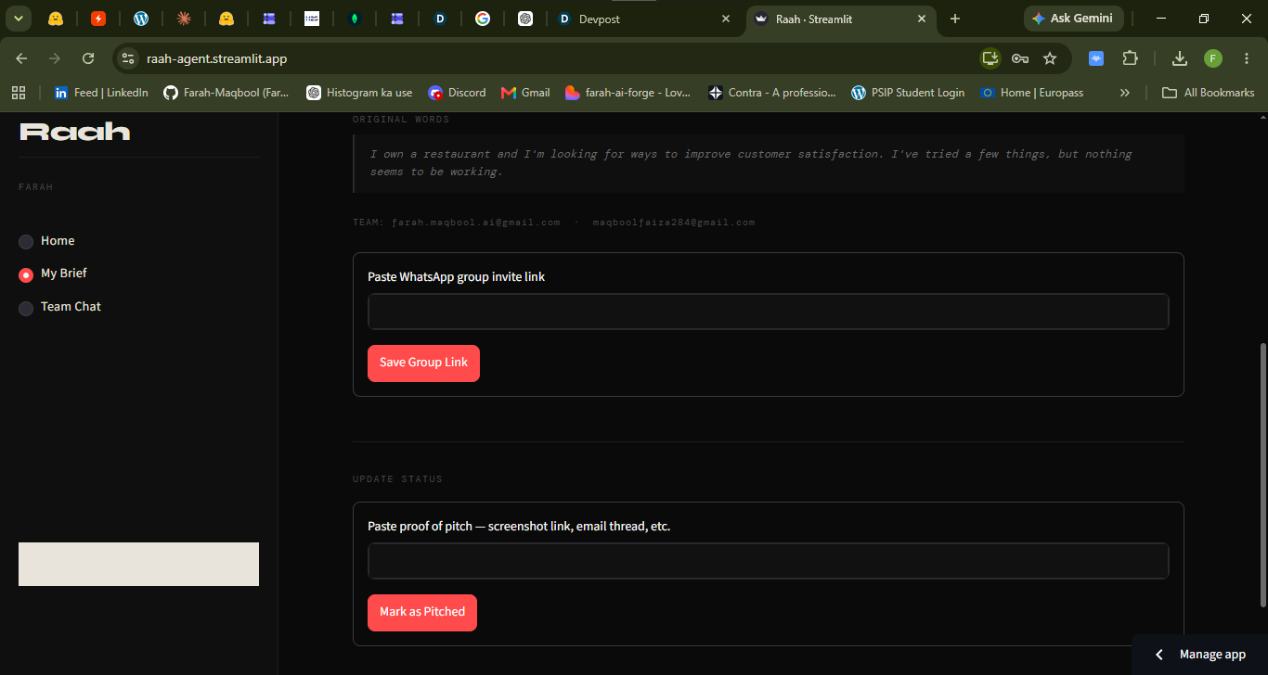Switch to the Devpost tab
This screenshot has height=675, width=1268.
pos(644,19)
